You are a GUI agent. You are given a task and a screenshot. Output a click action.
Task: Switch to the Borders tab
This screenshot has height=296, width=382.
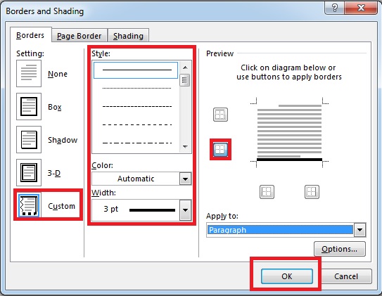(30, 35)
